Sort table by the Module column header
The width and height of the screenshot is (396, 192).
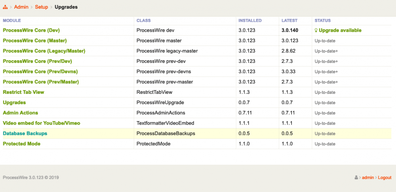click(x=12, y=21)
